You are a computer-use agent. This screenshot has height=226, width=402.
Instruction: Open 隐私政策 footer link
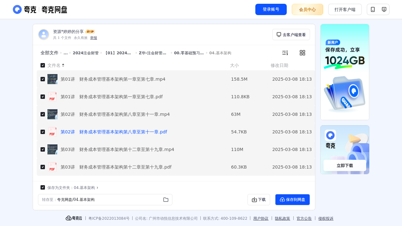coord(283,218)
